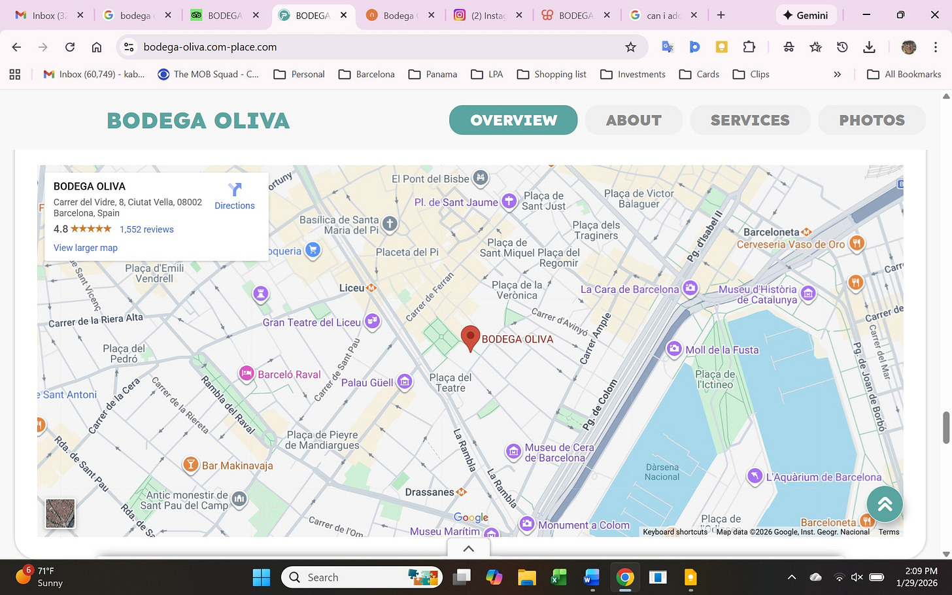Click the BODEGA OLIVA site logo

(x=198, y=120)
